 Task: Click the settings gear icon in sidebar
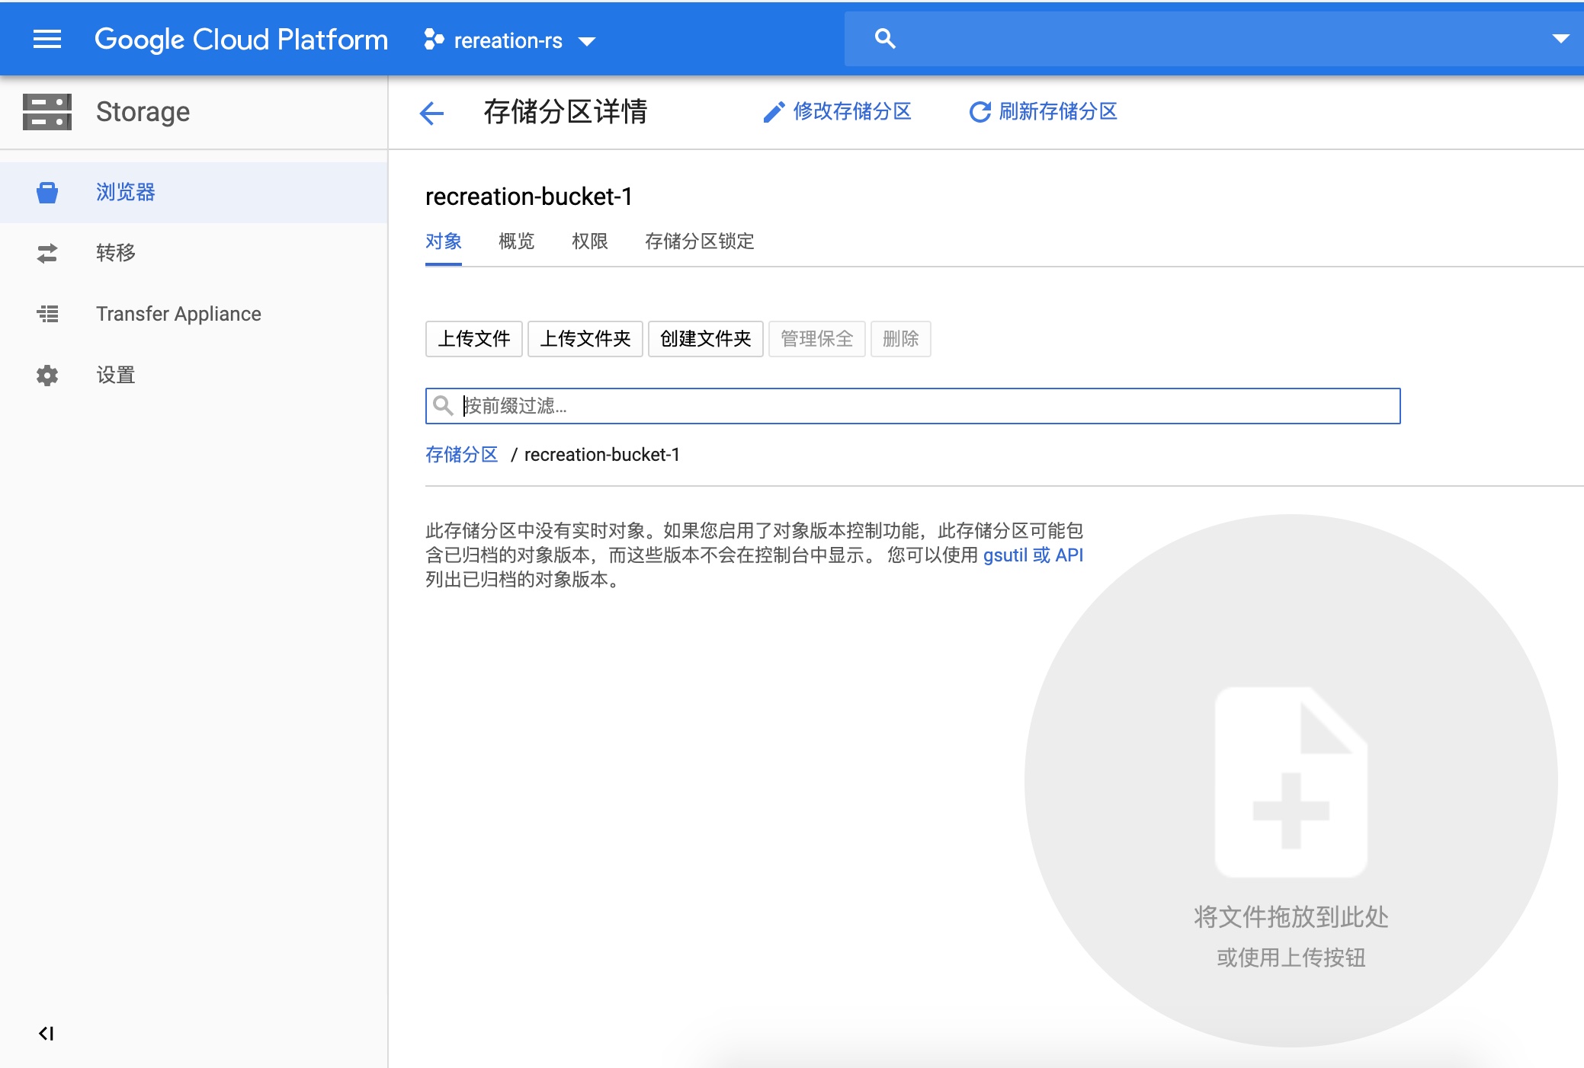[x=47, y=375]
